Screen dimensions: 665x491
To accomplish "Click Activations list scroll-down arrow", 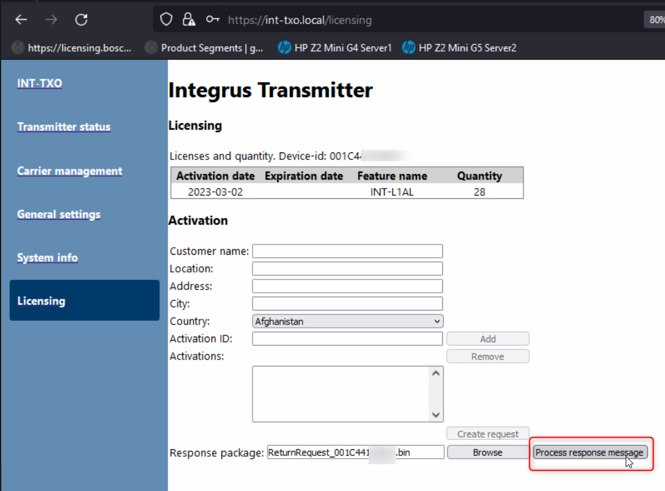I will tap(436, 415).
